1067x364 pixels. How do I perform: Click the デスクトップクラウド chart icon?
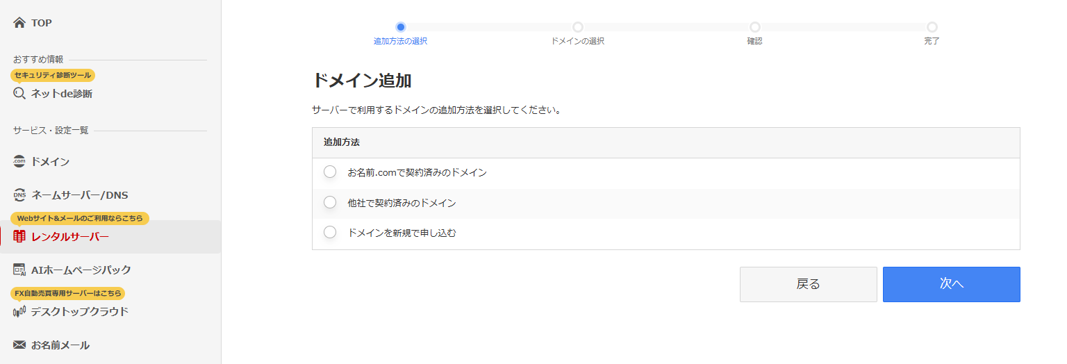(x=19, y=312)
